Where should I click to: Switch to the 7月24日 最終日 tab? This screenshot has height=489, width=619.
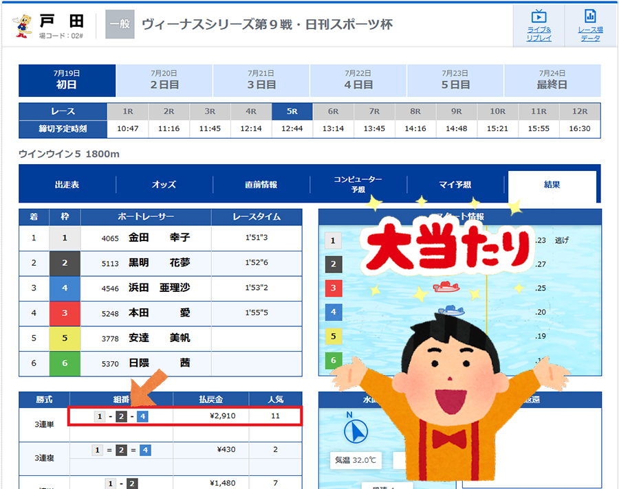552,80
